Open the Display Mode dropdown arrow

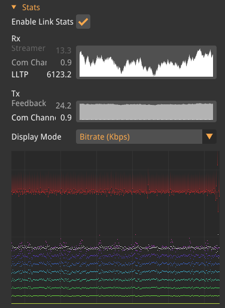pos(209,137)
